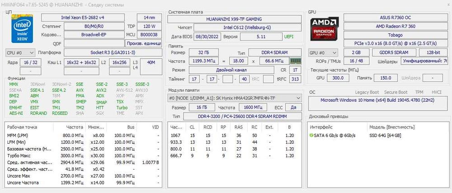452x193 pixels.
Task: Click the 128-bit bus width field
Action: tap(433, 52)
